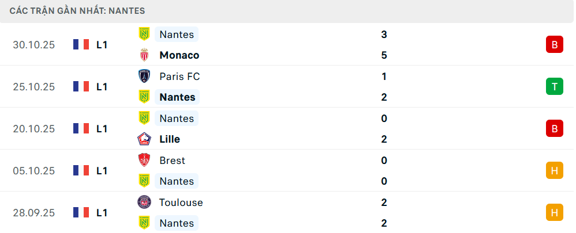Open the Lille team link
Image resolution: width=576 pixels, height=233 pixels.
pos(170,139)
